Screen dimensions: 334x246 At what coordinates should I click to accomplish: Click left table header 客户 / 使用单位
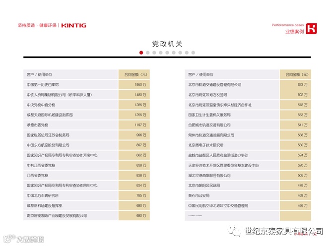(x=39, y=74)
